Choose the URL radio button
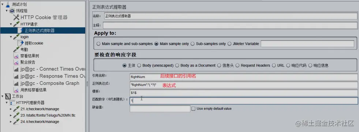 coord(274,65)
